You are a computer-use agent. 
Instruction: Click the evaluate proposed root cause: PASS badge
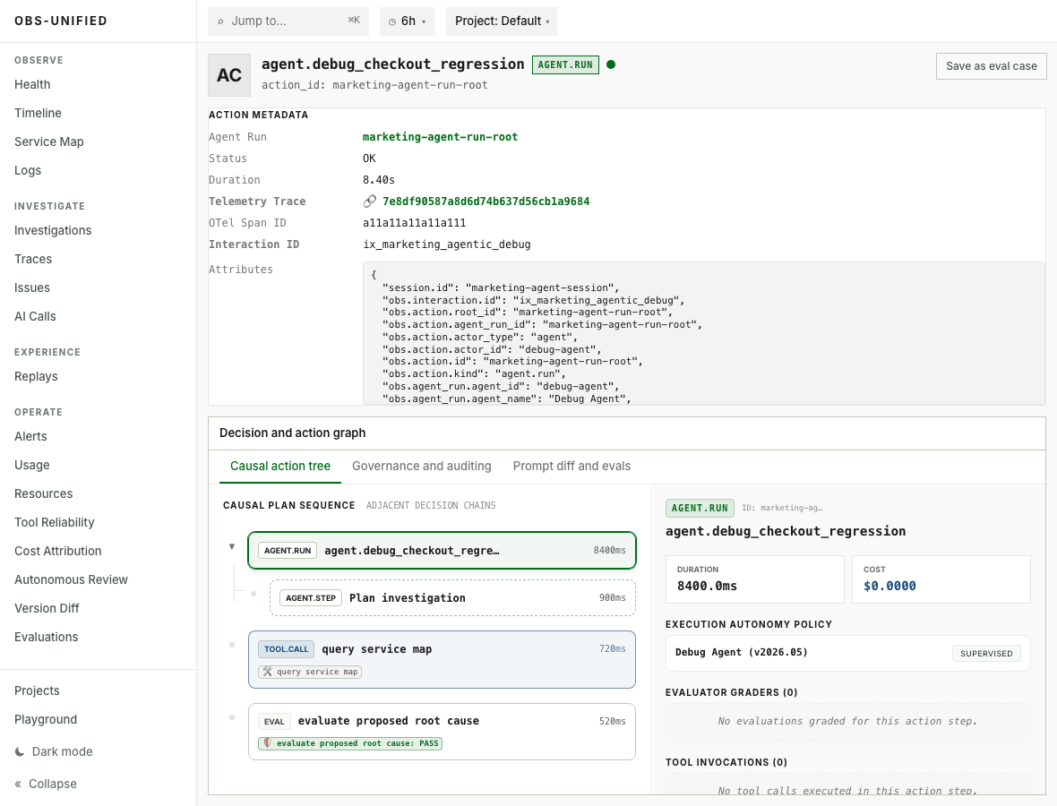(x=350, y=743)
